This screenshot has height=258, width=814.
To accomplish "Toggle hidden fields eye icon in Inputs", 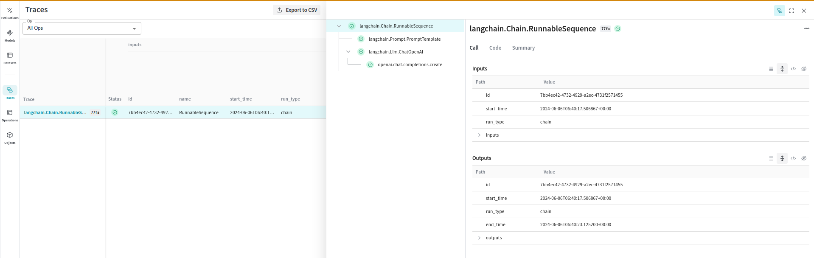I will coord(804,69).
